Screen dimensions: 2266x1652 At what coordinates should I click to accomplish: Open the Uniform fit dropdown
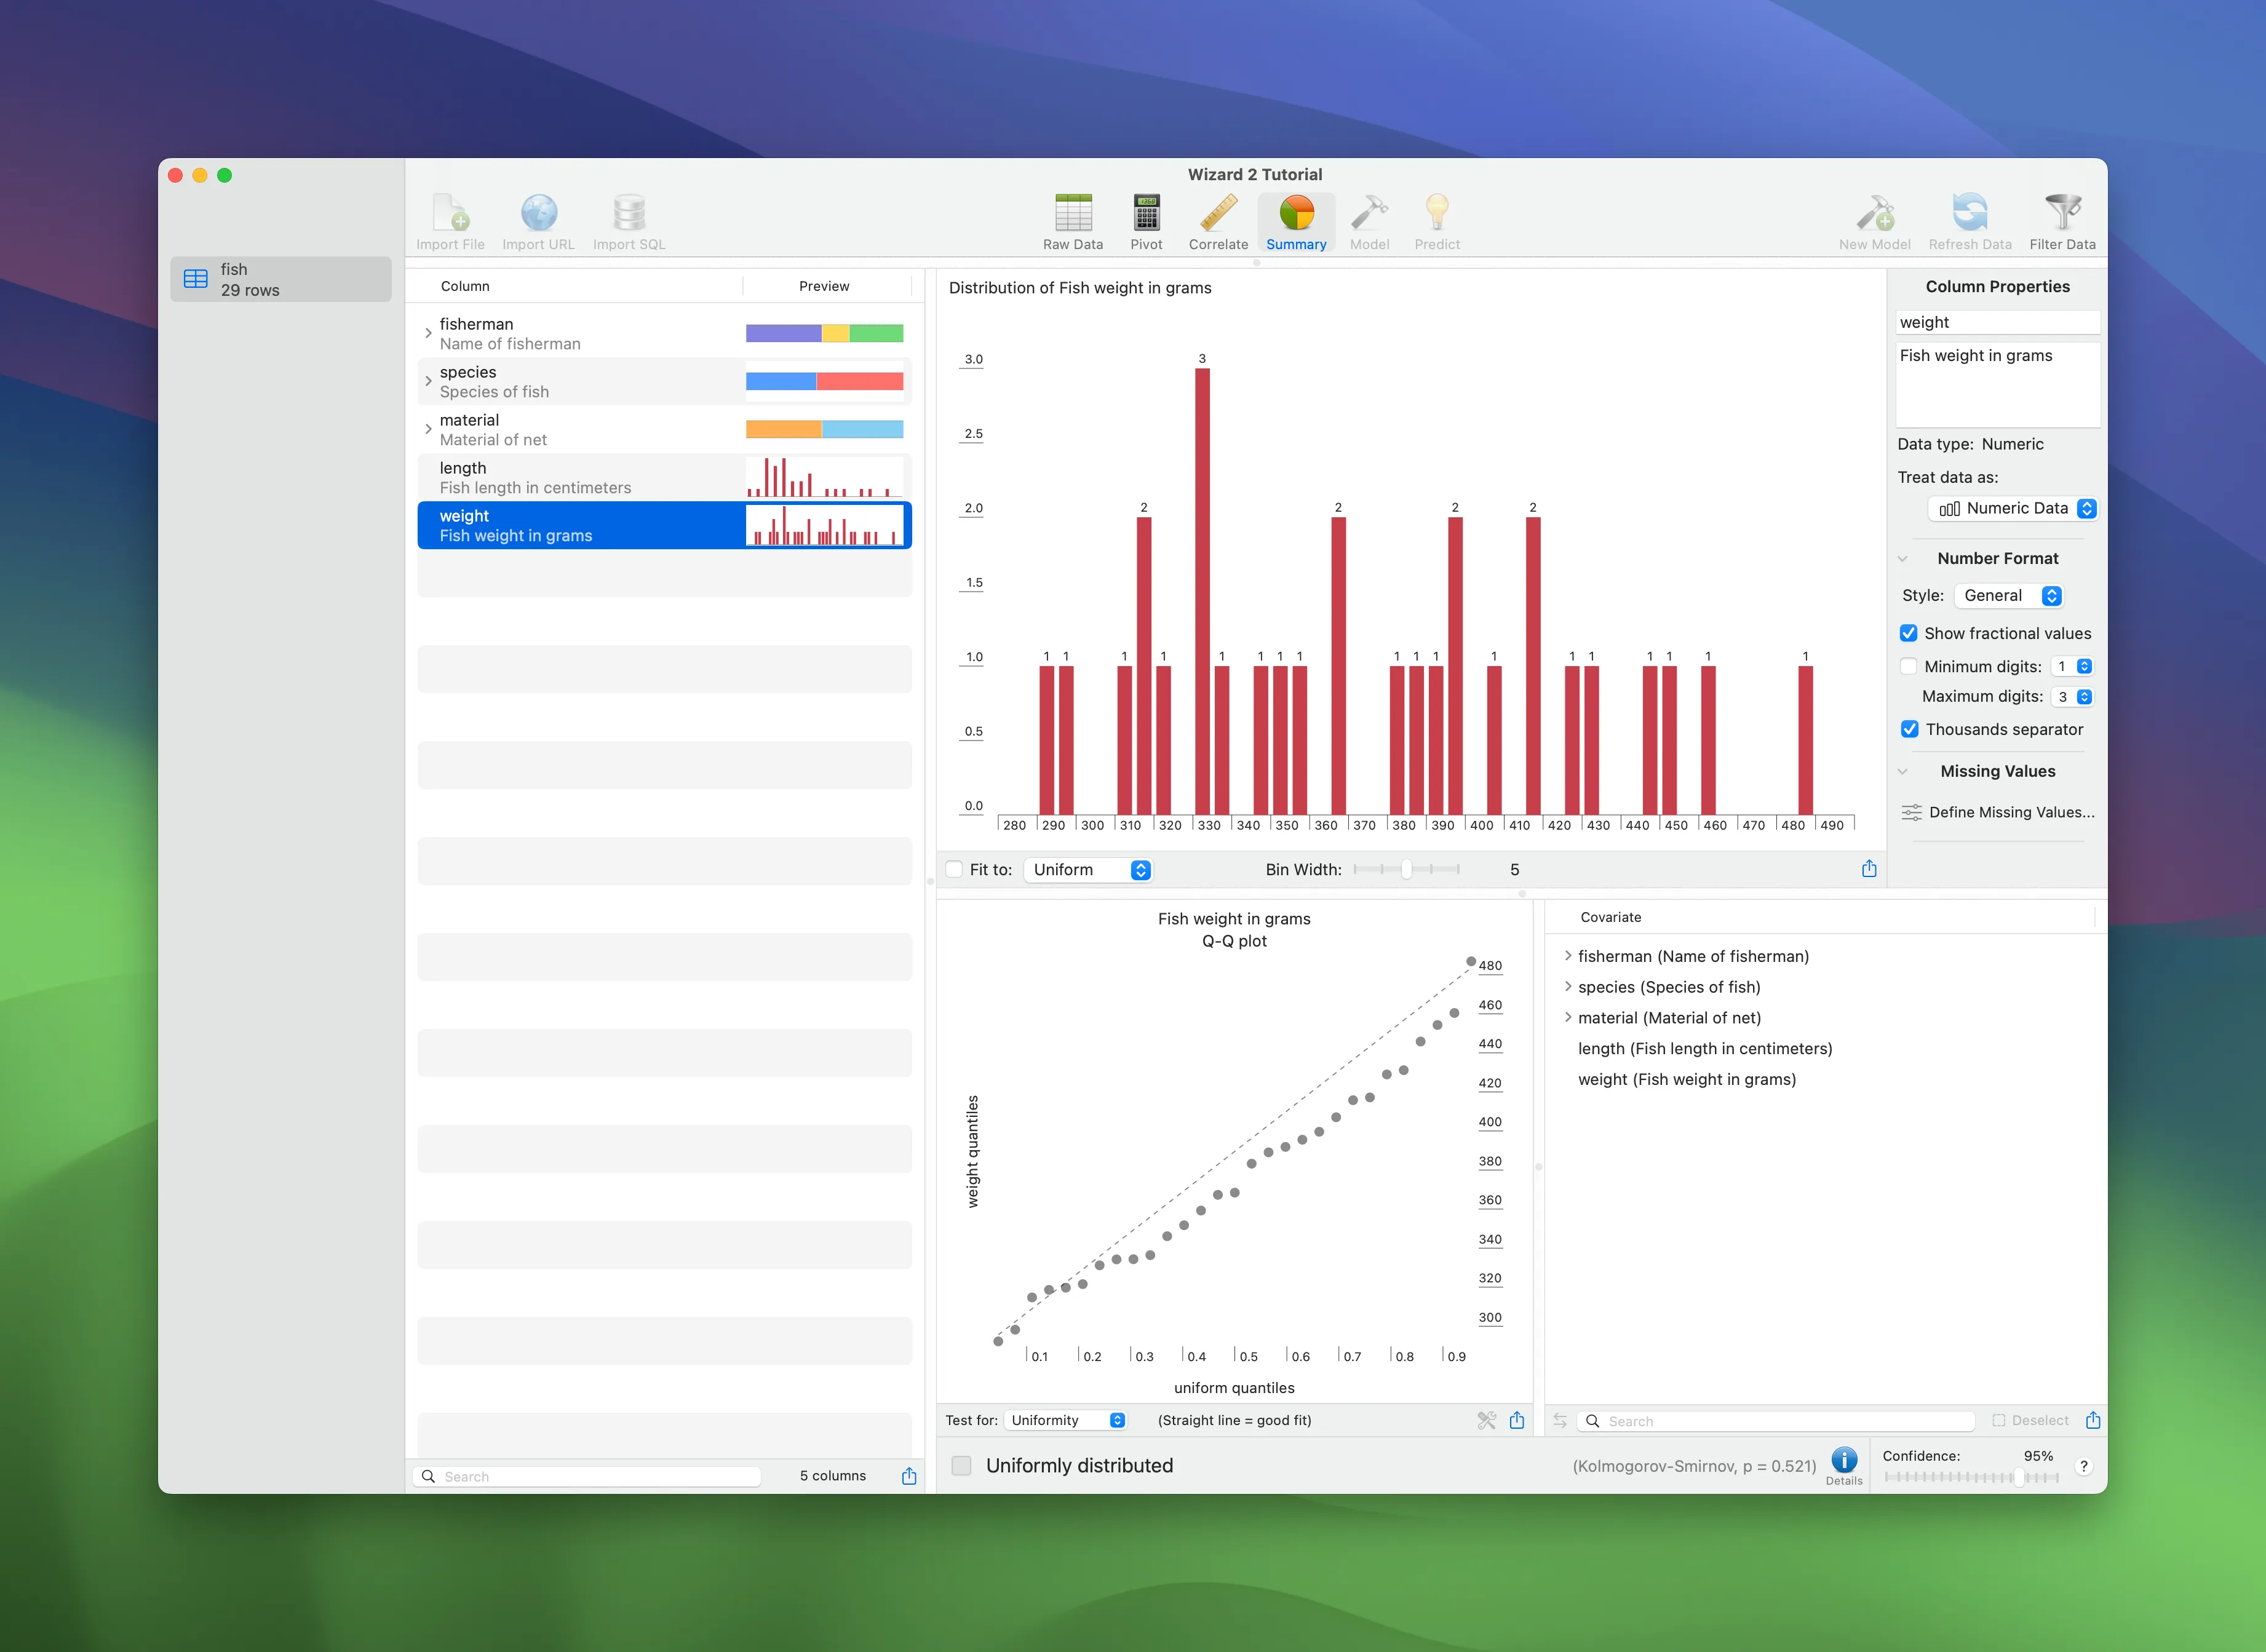pos(1088,869)
